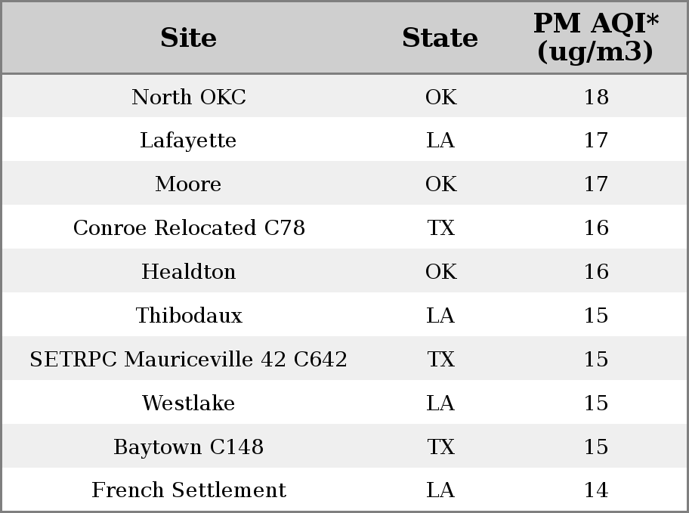Click the State column header
This screenshot has height=513, width=689.
pyautogui.click(x=440, y=38)
